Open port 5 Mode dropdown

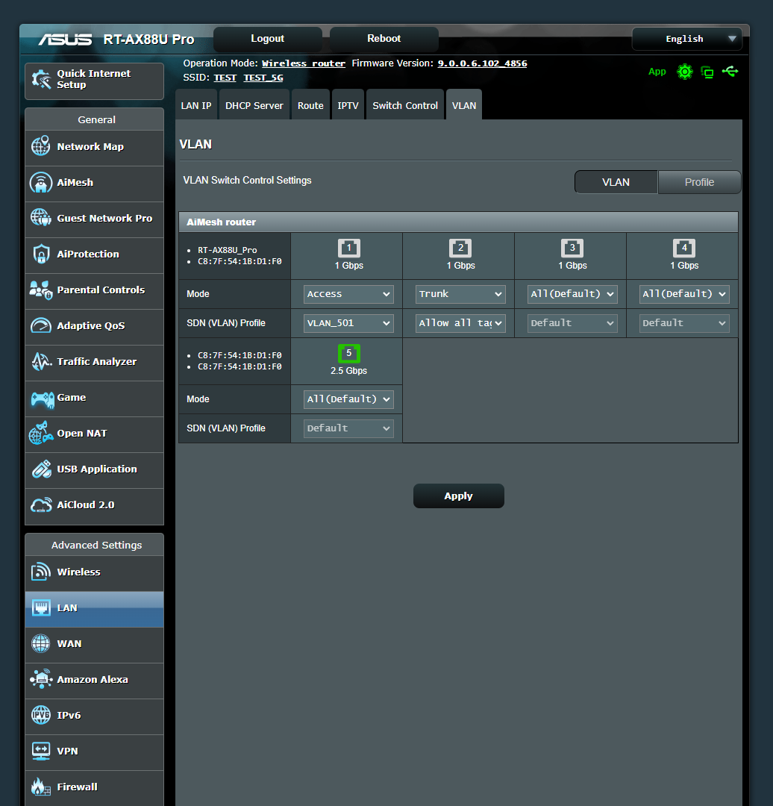[348, 399]
